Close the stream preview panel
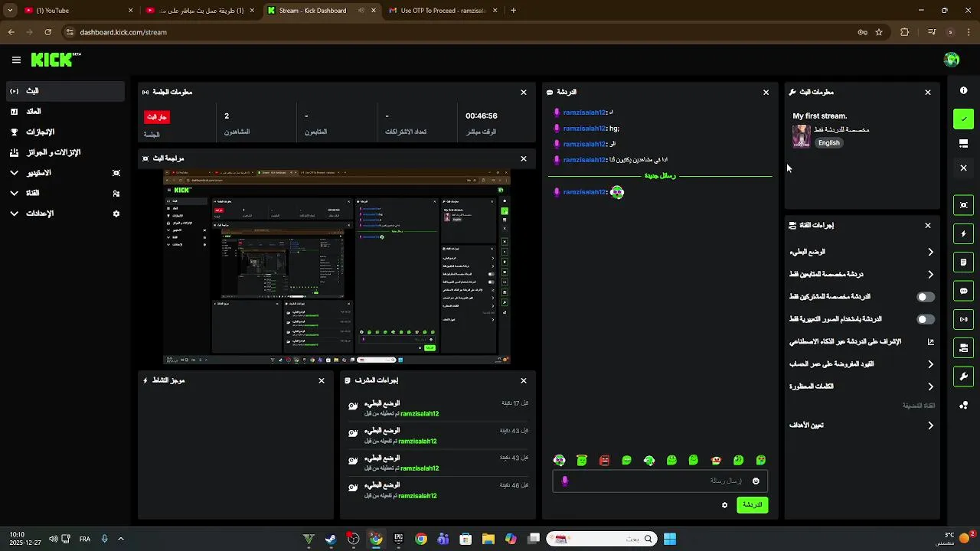The height and width of the screenshot is (551, 980). (x=524, y=159)
